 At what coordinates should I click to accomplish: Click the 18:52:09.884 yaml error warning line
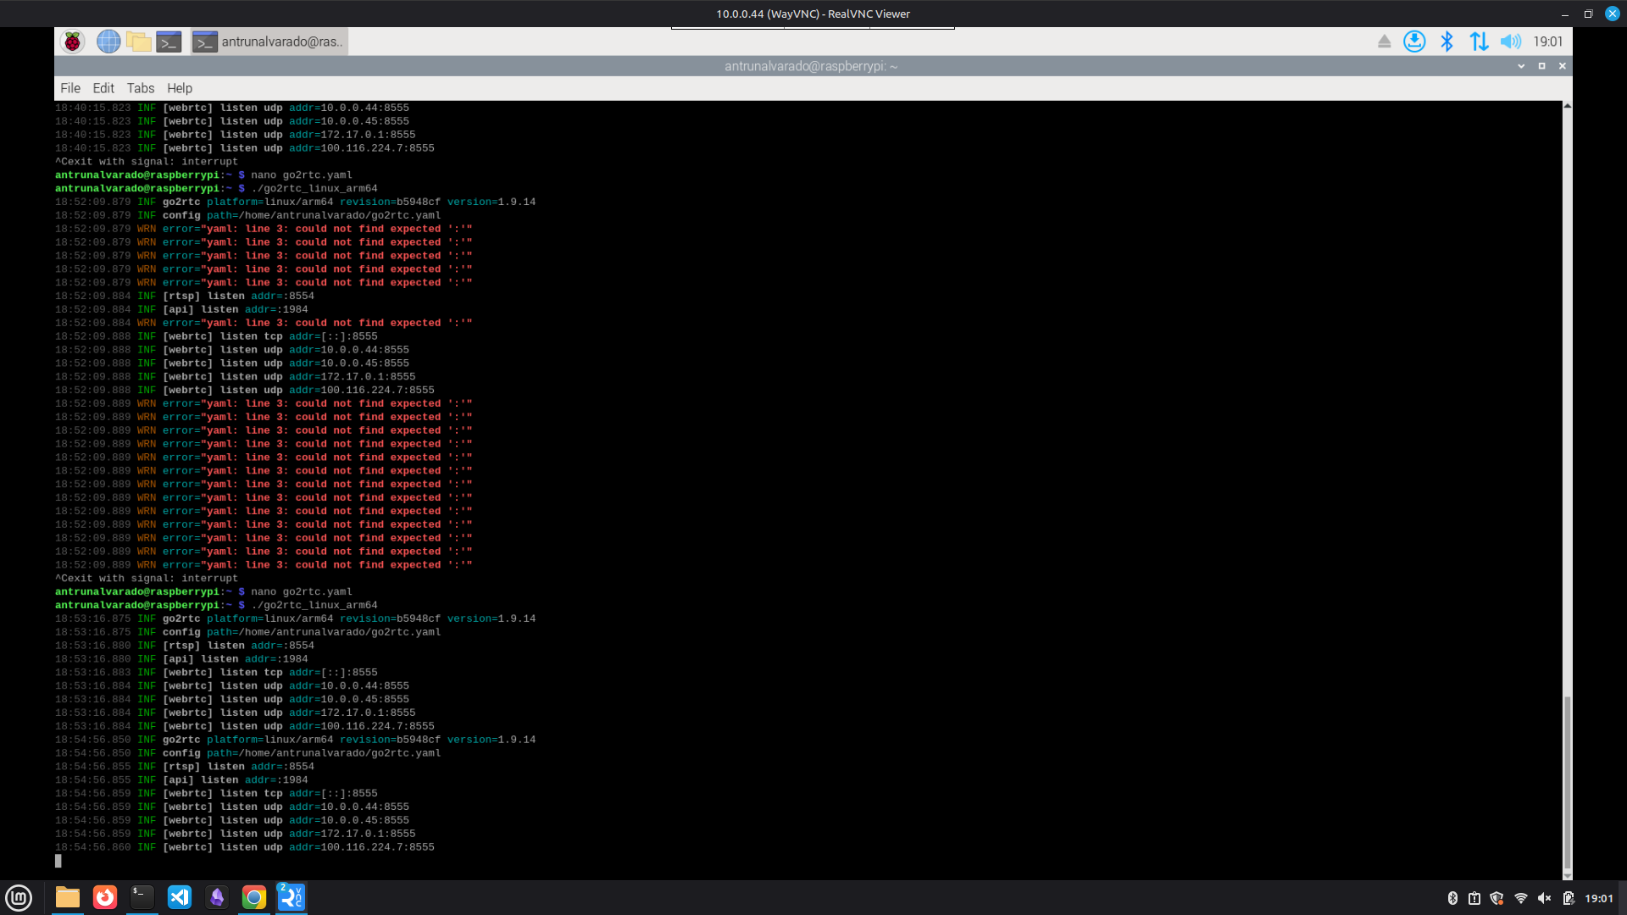coord(264,323)
